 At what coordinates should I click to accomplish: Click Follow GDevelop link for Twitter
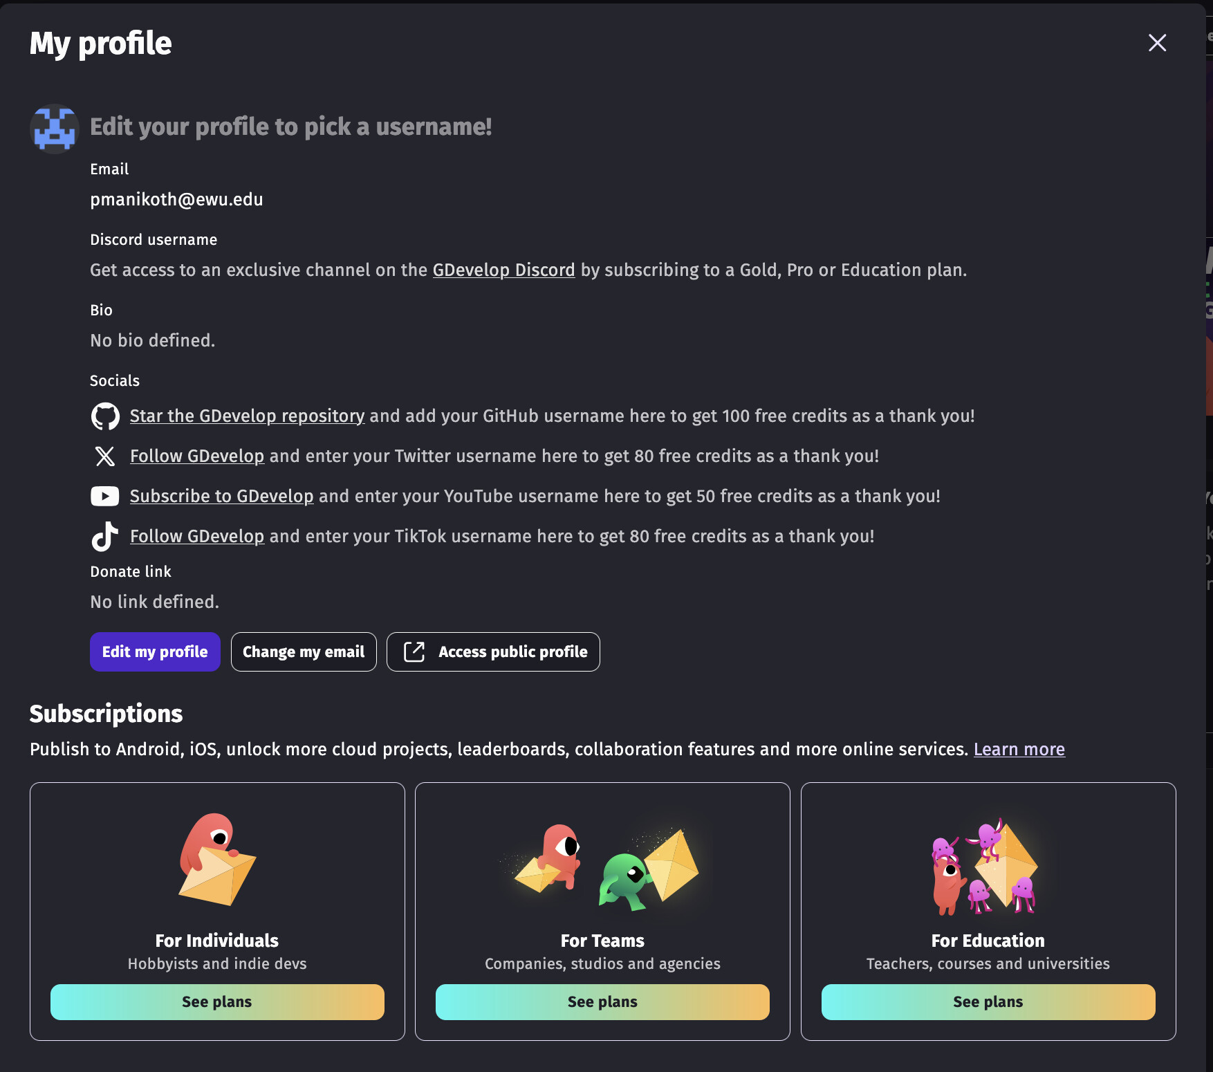pos(197,456)
